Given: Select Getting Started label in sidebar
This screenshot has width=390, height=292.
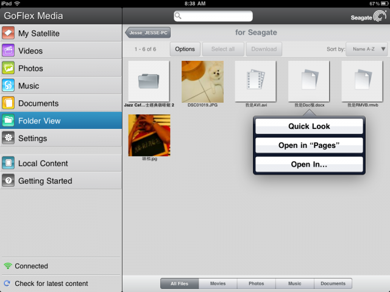Looking at the screenshot, I should click(45, 181).
